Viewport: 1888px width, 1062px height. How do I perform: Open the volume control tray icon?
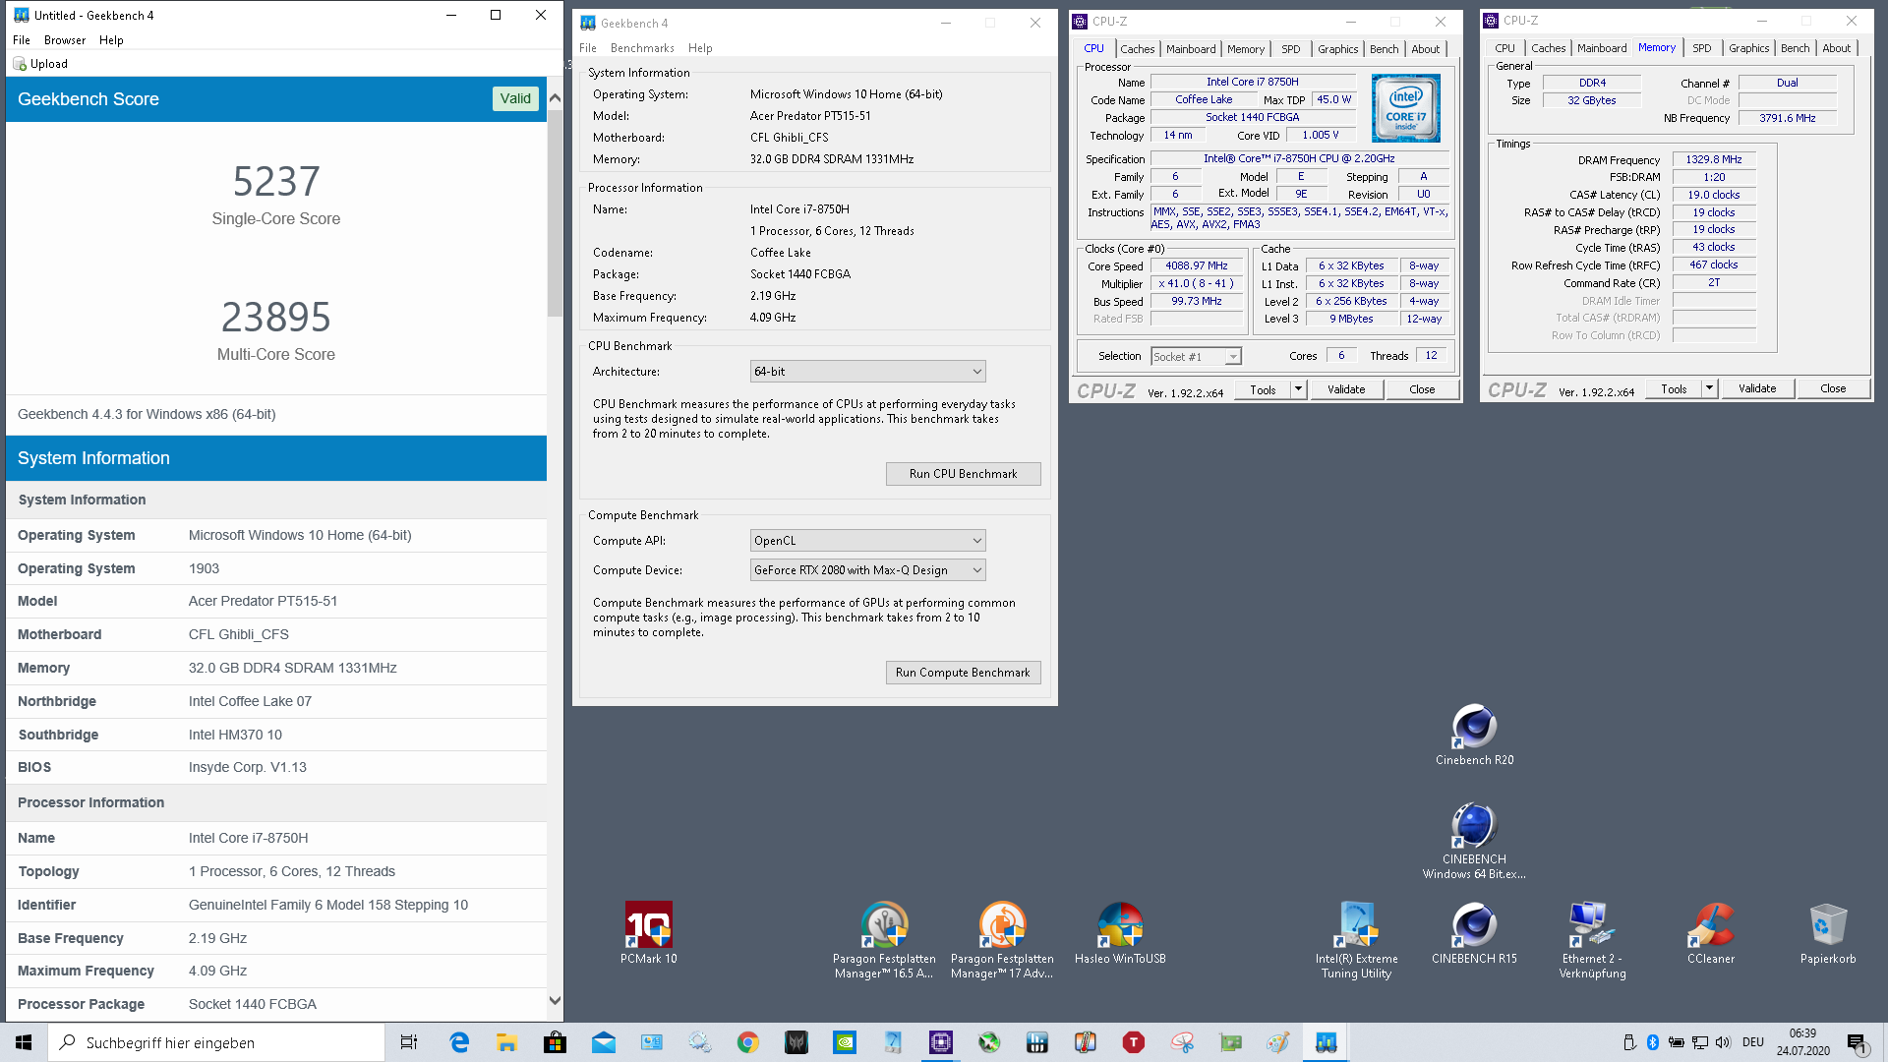click(x=1723, y=1042)
